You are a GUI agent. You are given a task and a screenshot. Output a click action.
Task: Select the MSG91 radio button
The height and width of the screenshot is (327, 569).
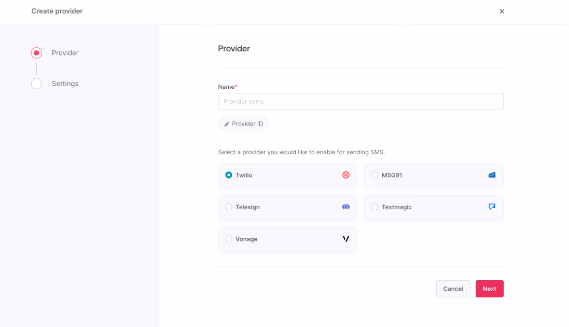[x=375, y=175]
